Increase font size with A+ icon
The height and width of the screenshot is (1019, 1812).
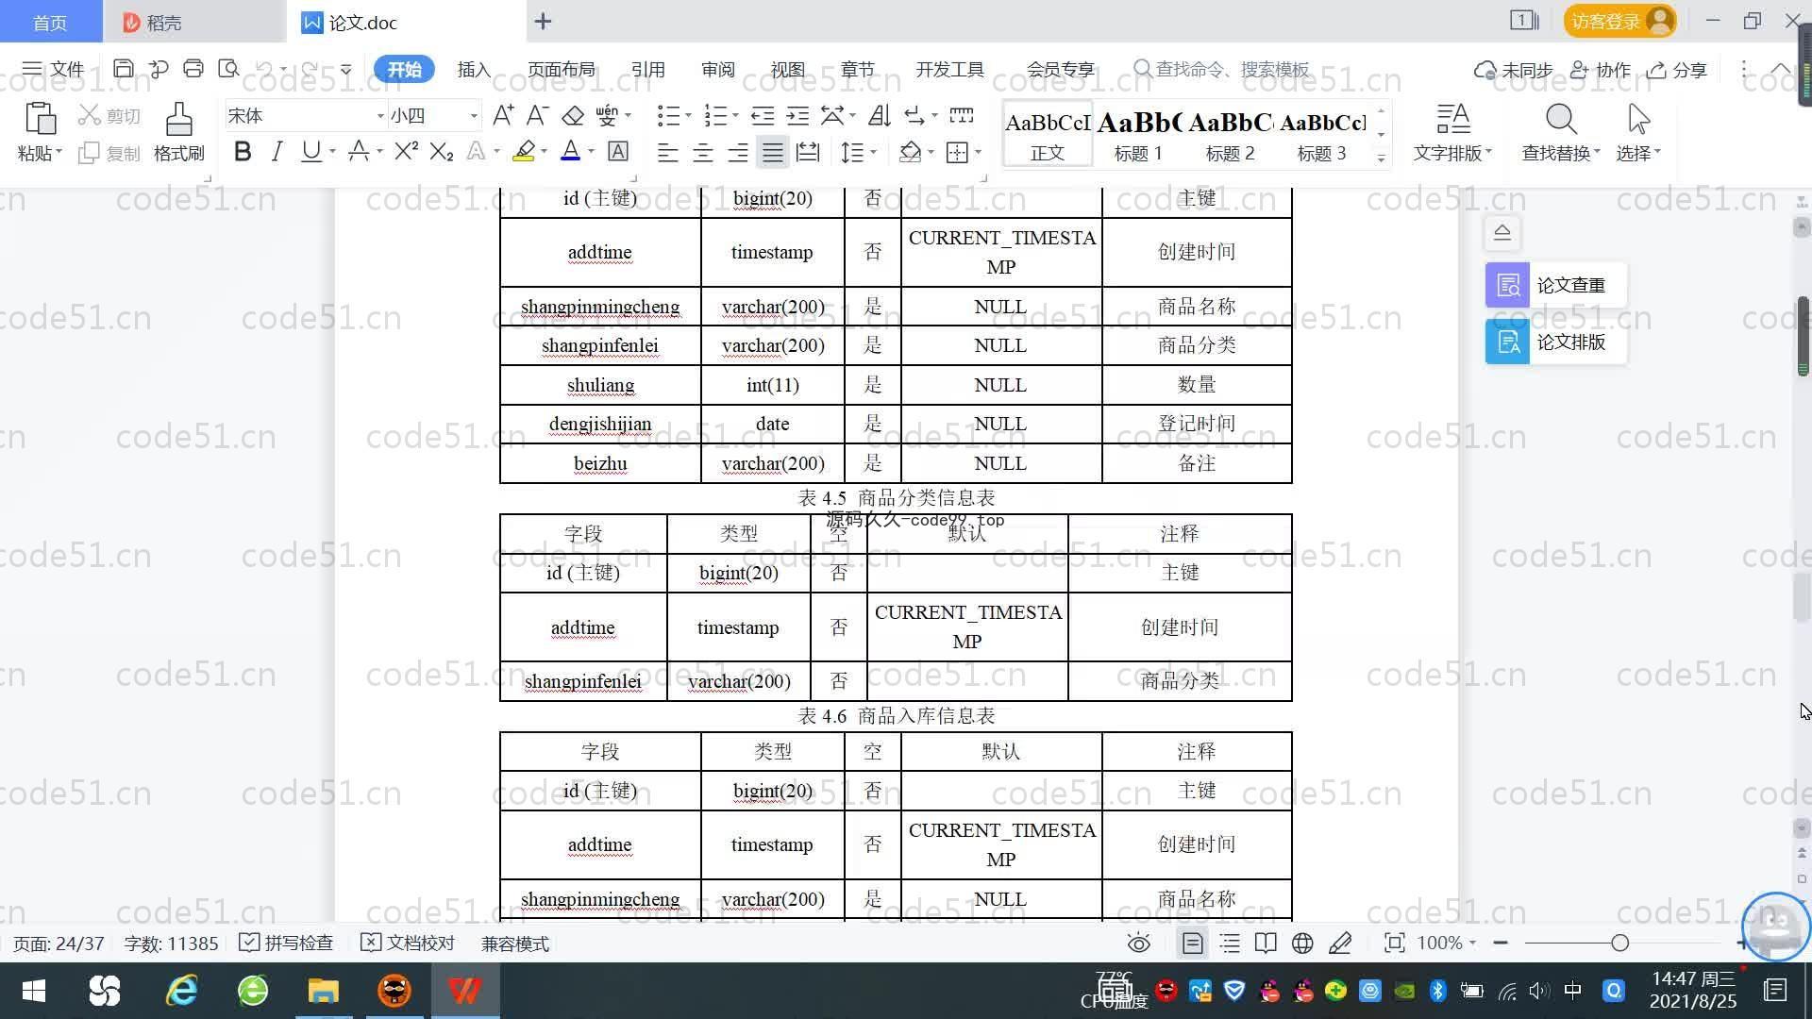click(503, 116)
